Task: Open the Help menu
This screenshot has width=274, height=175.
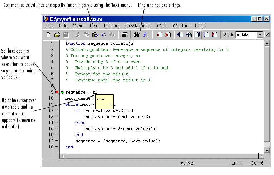Action: [200, 26]
